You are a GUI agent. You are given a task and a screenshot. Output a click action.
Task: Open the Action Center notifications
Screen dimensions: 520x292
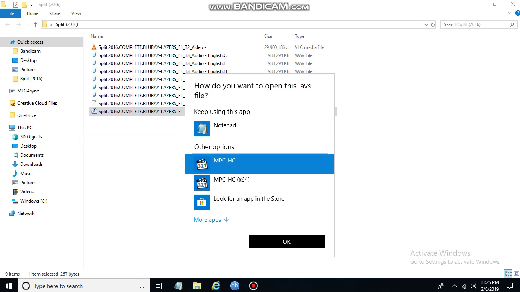click(510, 286)
